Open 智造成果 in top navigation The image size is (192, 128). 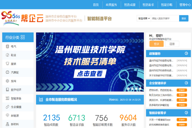point(130,5)
